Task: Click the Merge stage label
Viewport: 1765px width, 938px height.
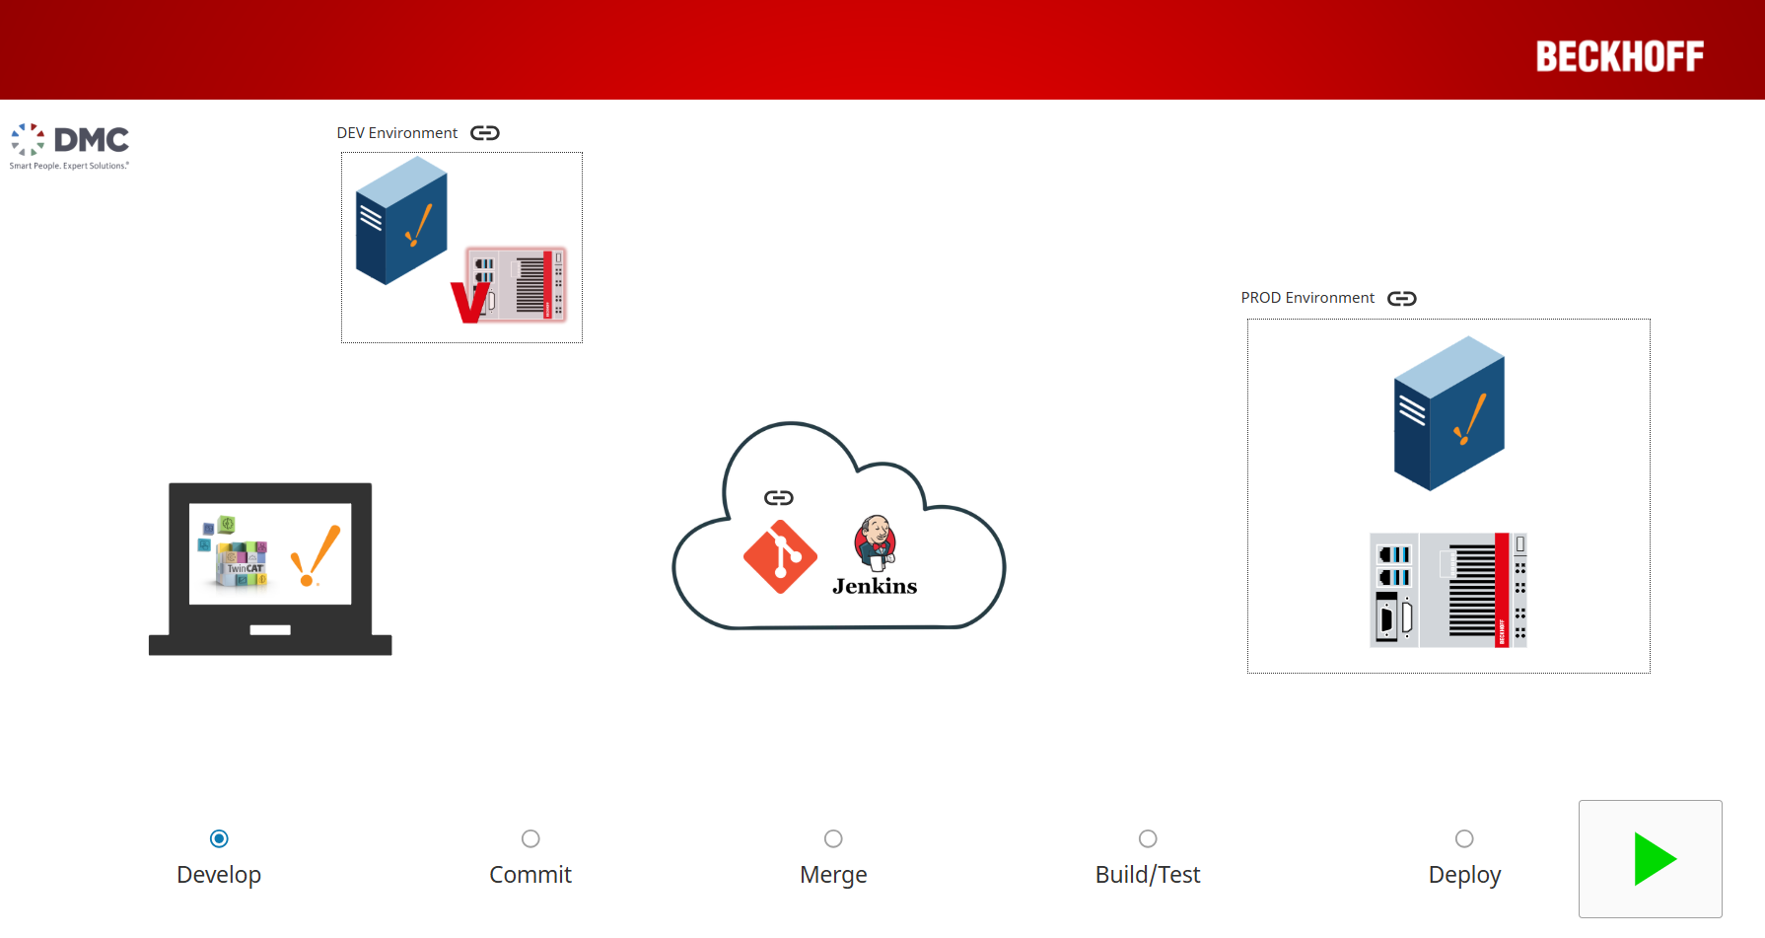Action: (833, 875)
